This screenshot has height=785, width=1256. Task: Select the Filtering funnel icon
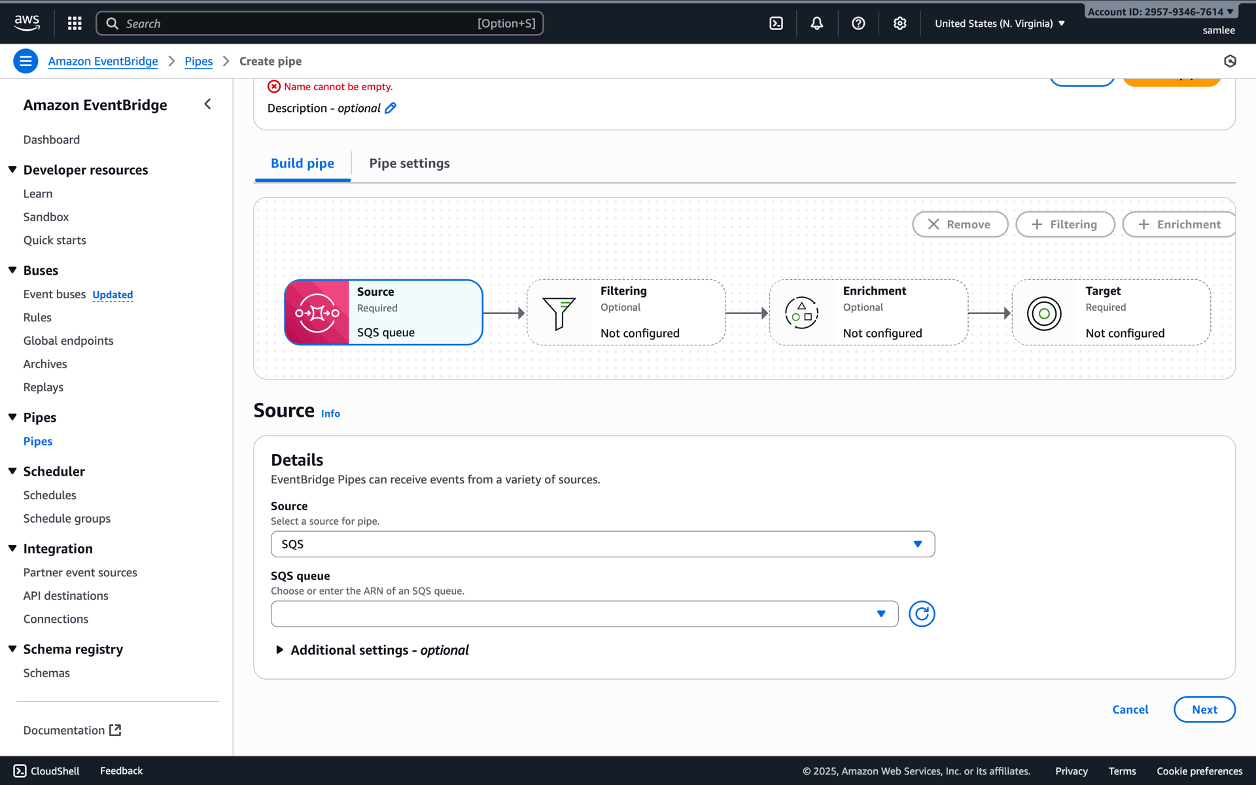point(559,313)
